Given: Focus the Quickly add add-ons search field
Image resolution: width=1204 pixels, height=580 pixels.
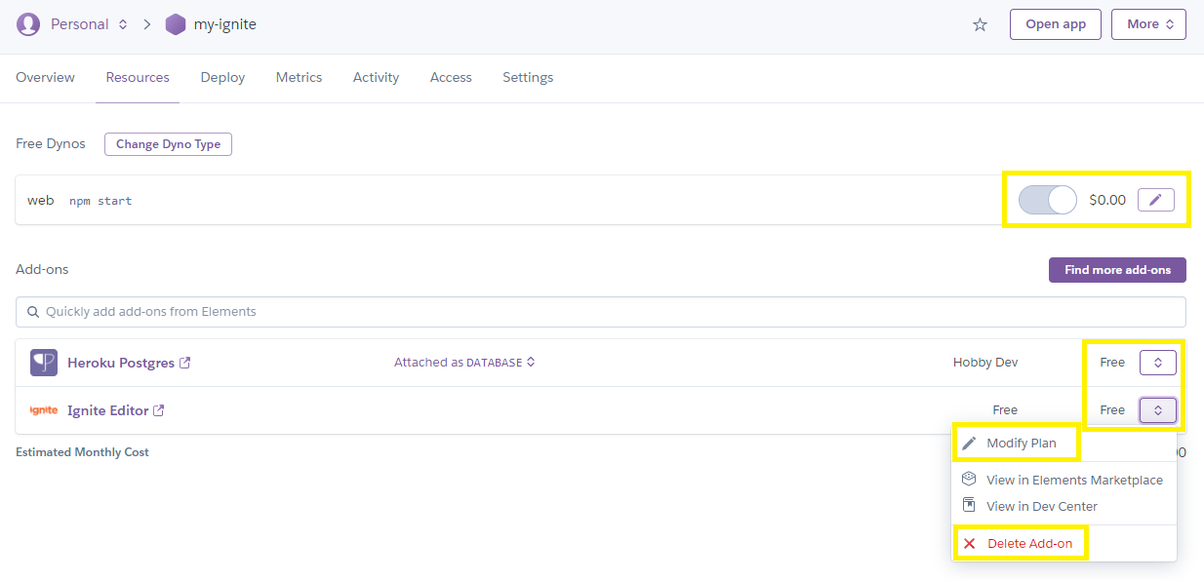Looking at the screenshot, I should [x=601, y=312].
